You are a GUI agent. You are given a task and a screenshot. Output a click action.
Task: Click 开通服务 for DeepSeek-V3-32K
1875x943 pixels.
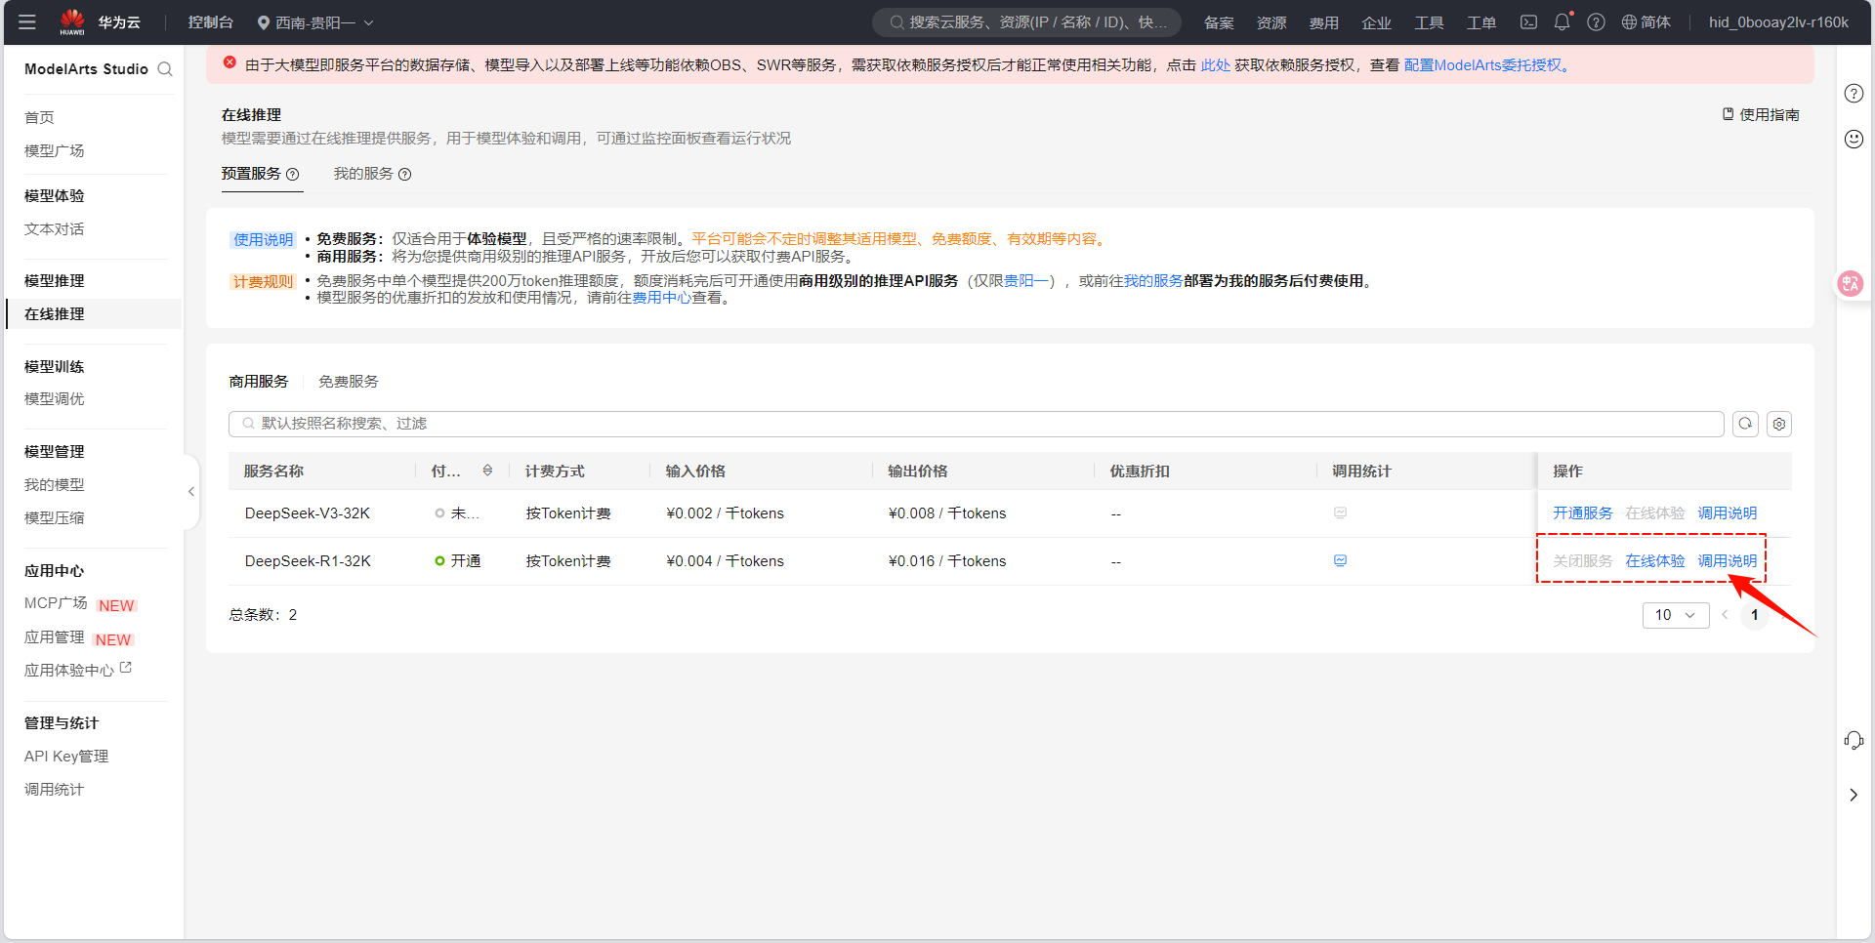click(1583, 513)
